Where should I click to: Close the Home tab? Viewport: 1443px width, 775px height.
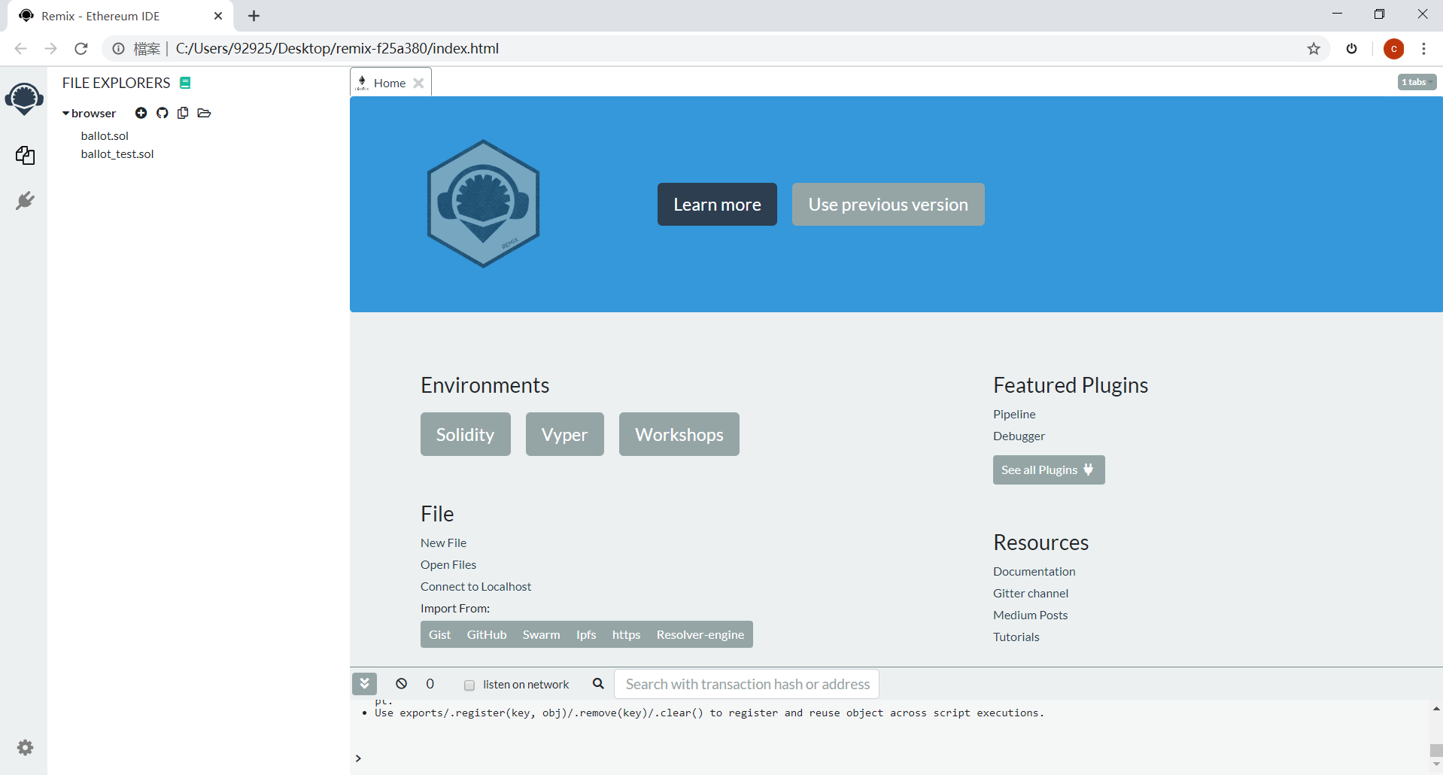tap(418, 83)
